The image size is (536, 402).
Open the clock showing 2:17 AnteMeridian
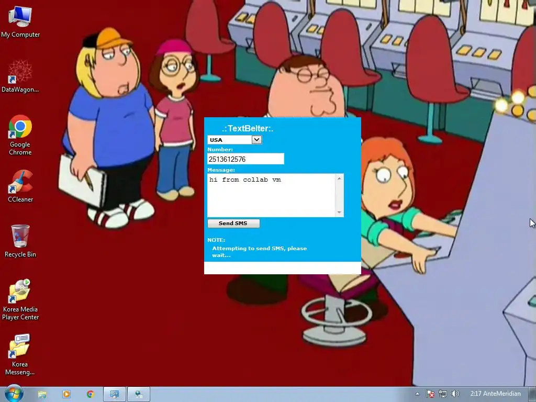tap(495, 394)
